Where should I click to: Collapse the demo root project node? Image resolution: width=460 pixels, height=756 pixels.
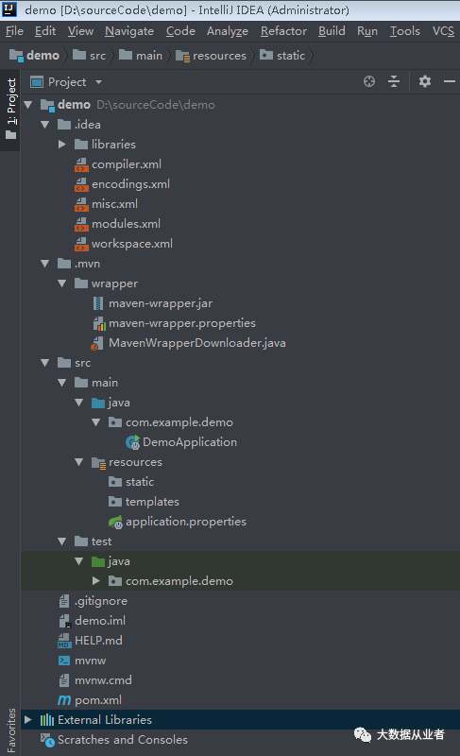coord(28,105)
